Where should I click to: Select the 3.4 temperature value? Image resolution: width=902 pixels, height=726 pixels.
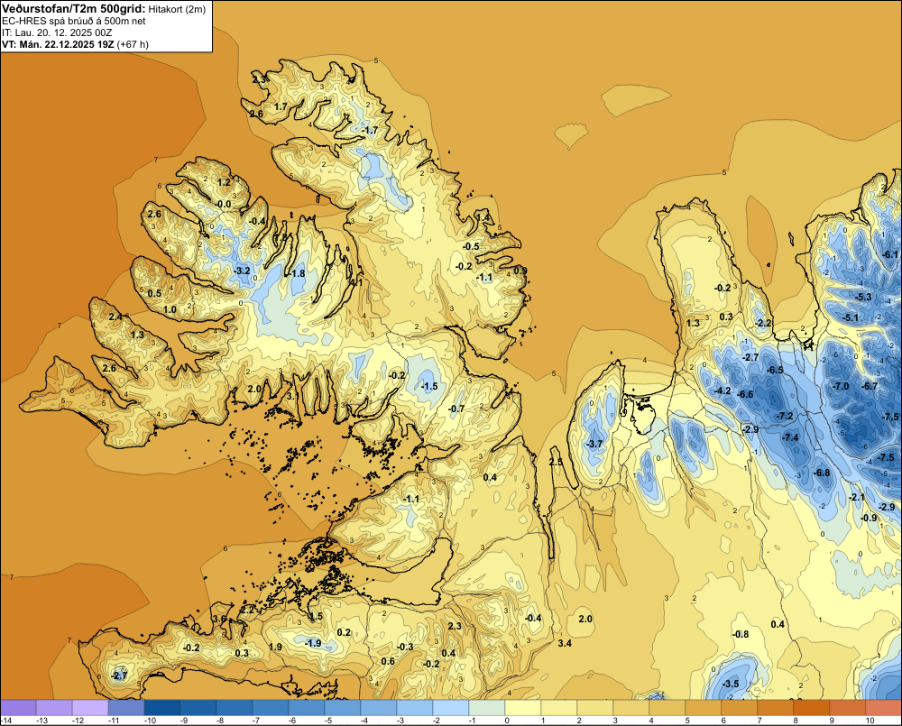click(565, 643)
